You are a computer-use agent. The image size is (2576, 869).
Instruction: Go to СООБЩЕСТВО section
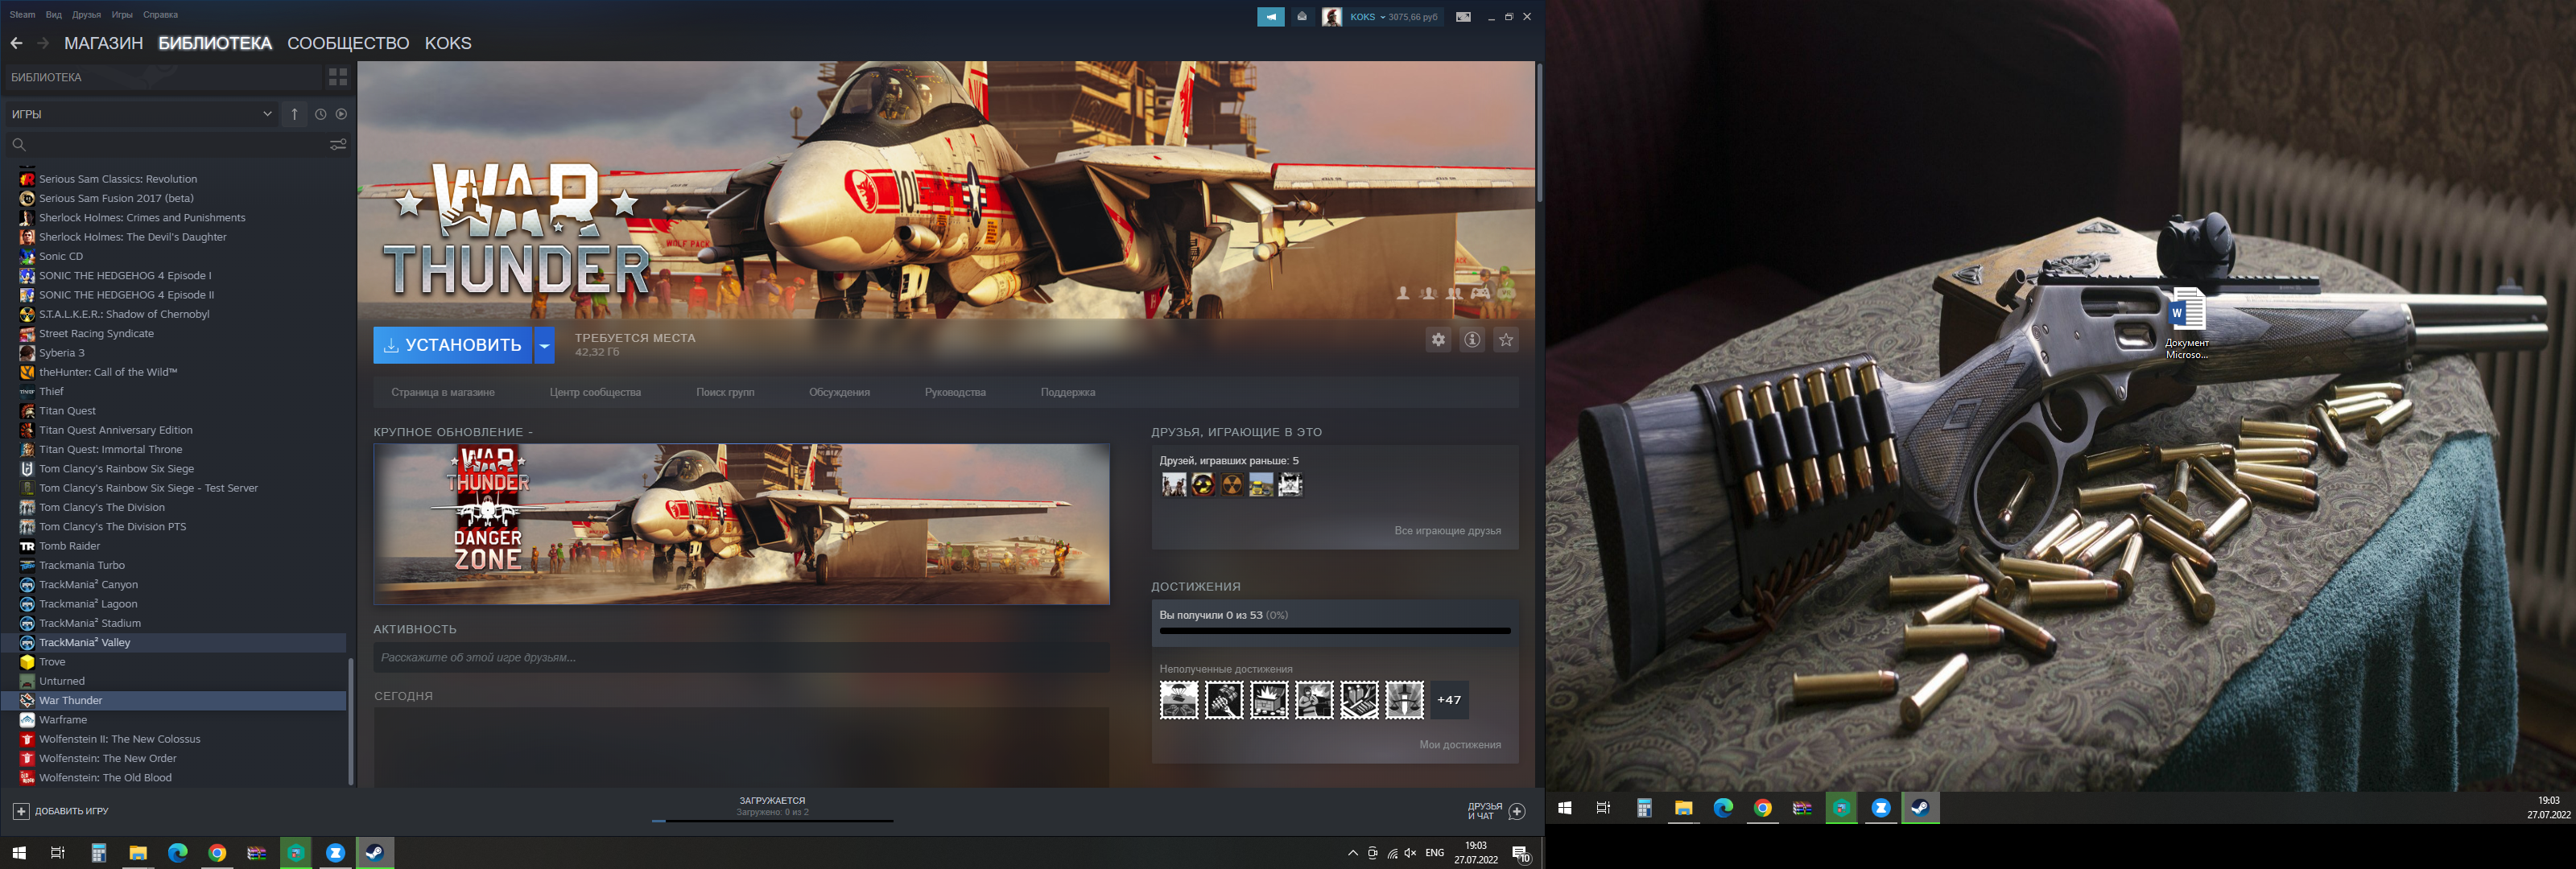[x=348, y=43]
